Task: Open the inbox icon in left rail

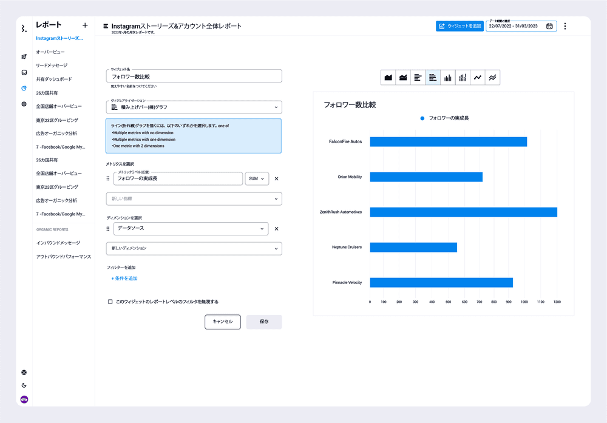Action: coord(24,73)
